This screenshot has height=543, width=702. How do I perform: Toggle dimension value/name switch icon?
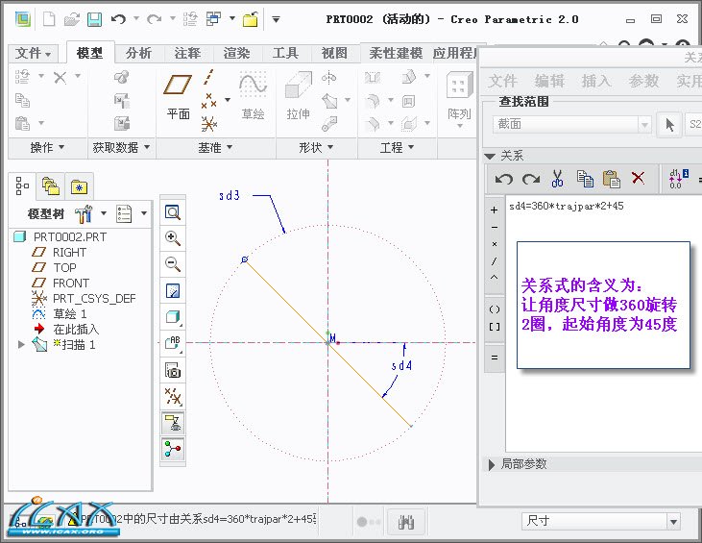pos(675,178)
